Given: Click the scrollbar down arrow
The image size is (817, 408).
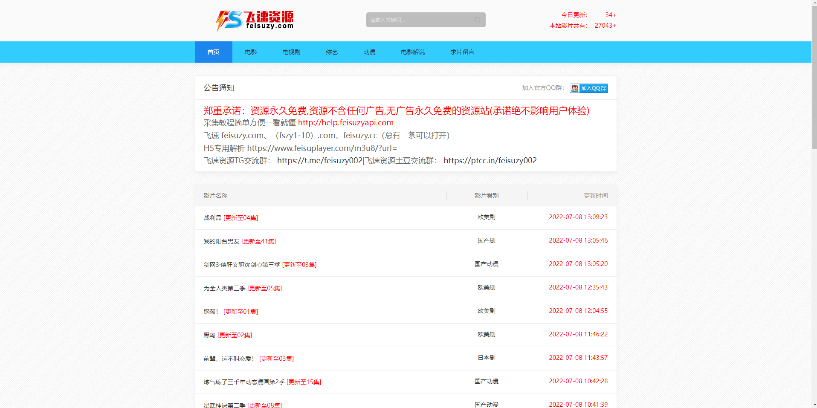Looking at the screenshot, I should [814, 405].
